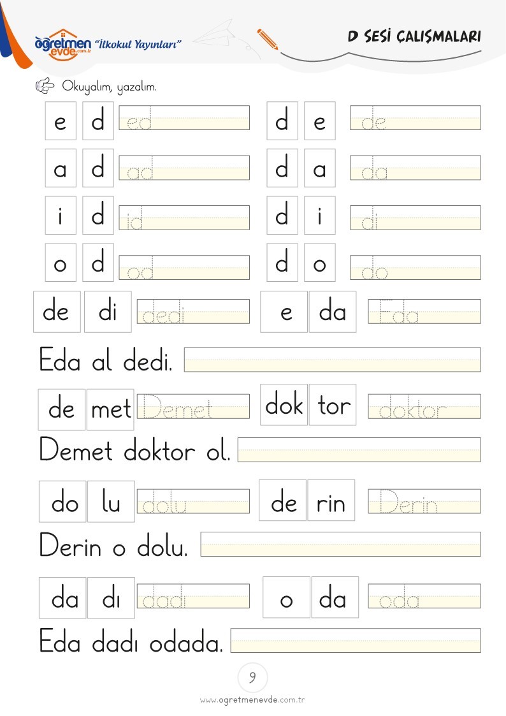Click the dotted 'dedi' tracing field
The image size is (506, 716).
pos(194,311)
